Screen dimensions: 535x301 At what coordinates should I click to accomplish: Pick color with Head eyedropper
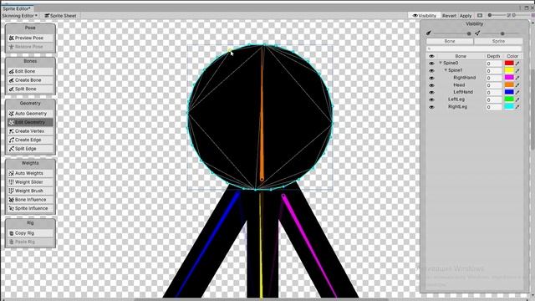point(517,85)
